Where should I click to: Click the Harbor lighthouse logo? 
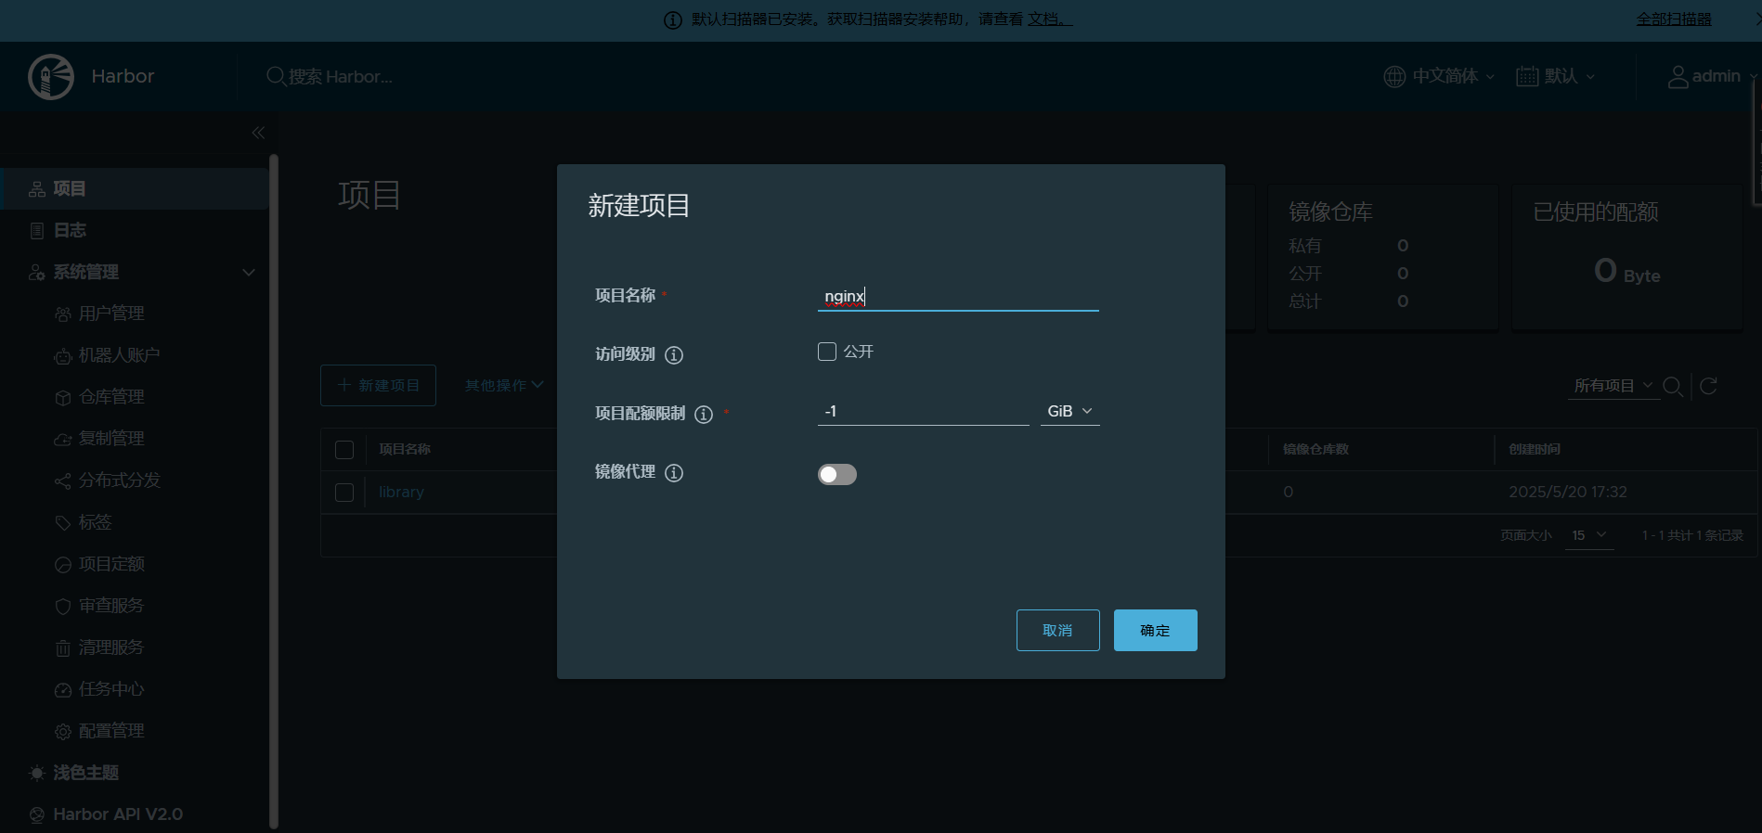point(51,76)
